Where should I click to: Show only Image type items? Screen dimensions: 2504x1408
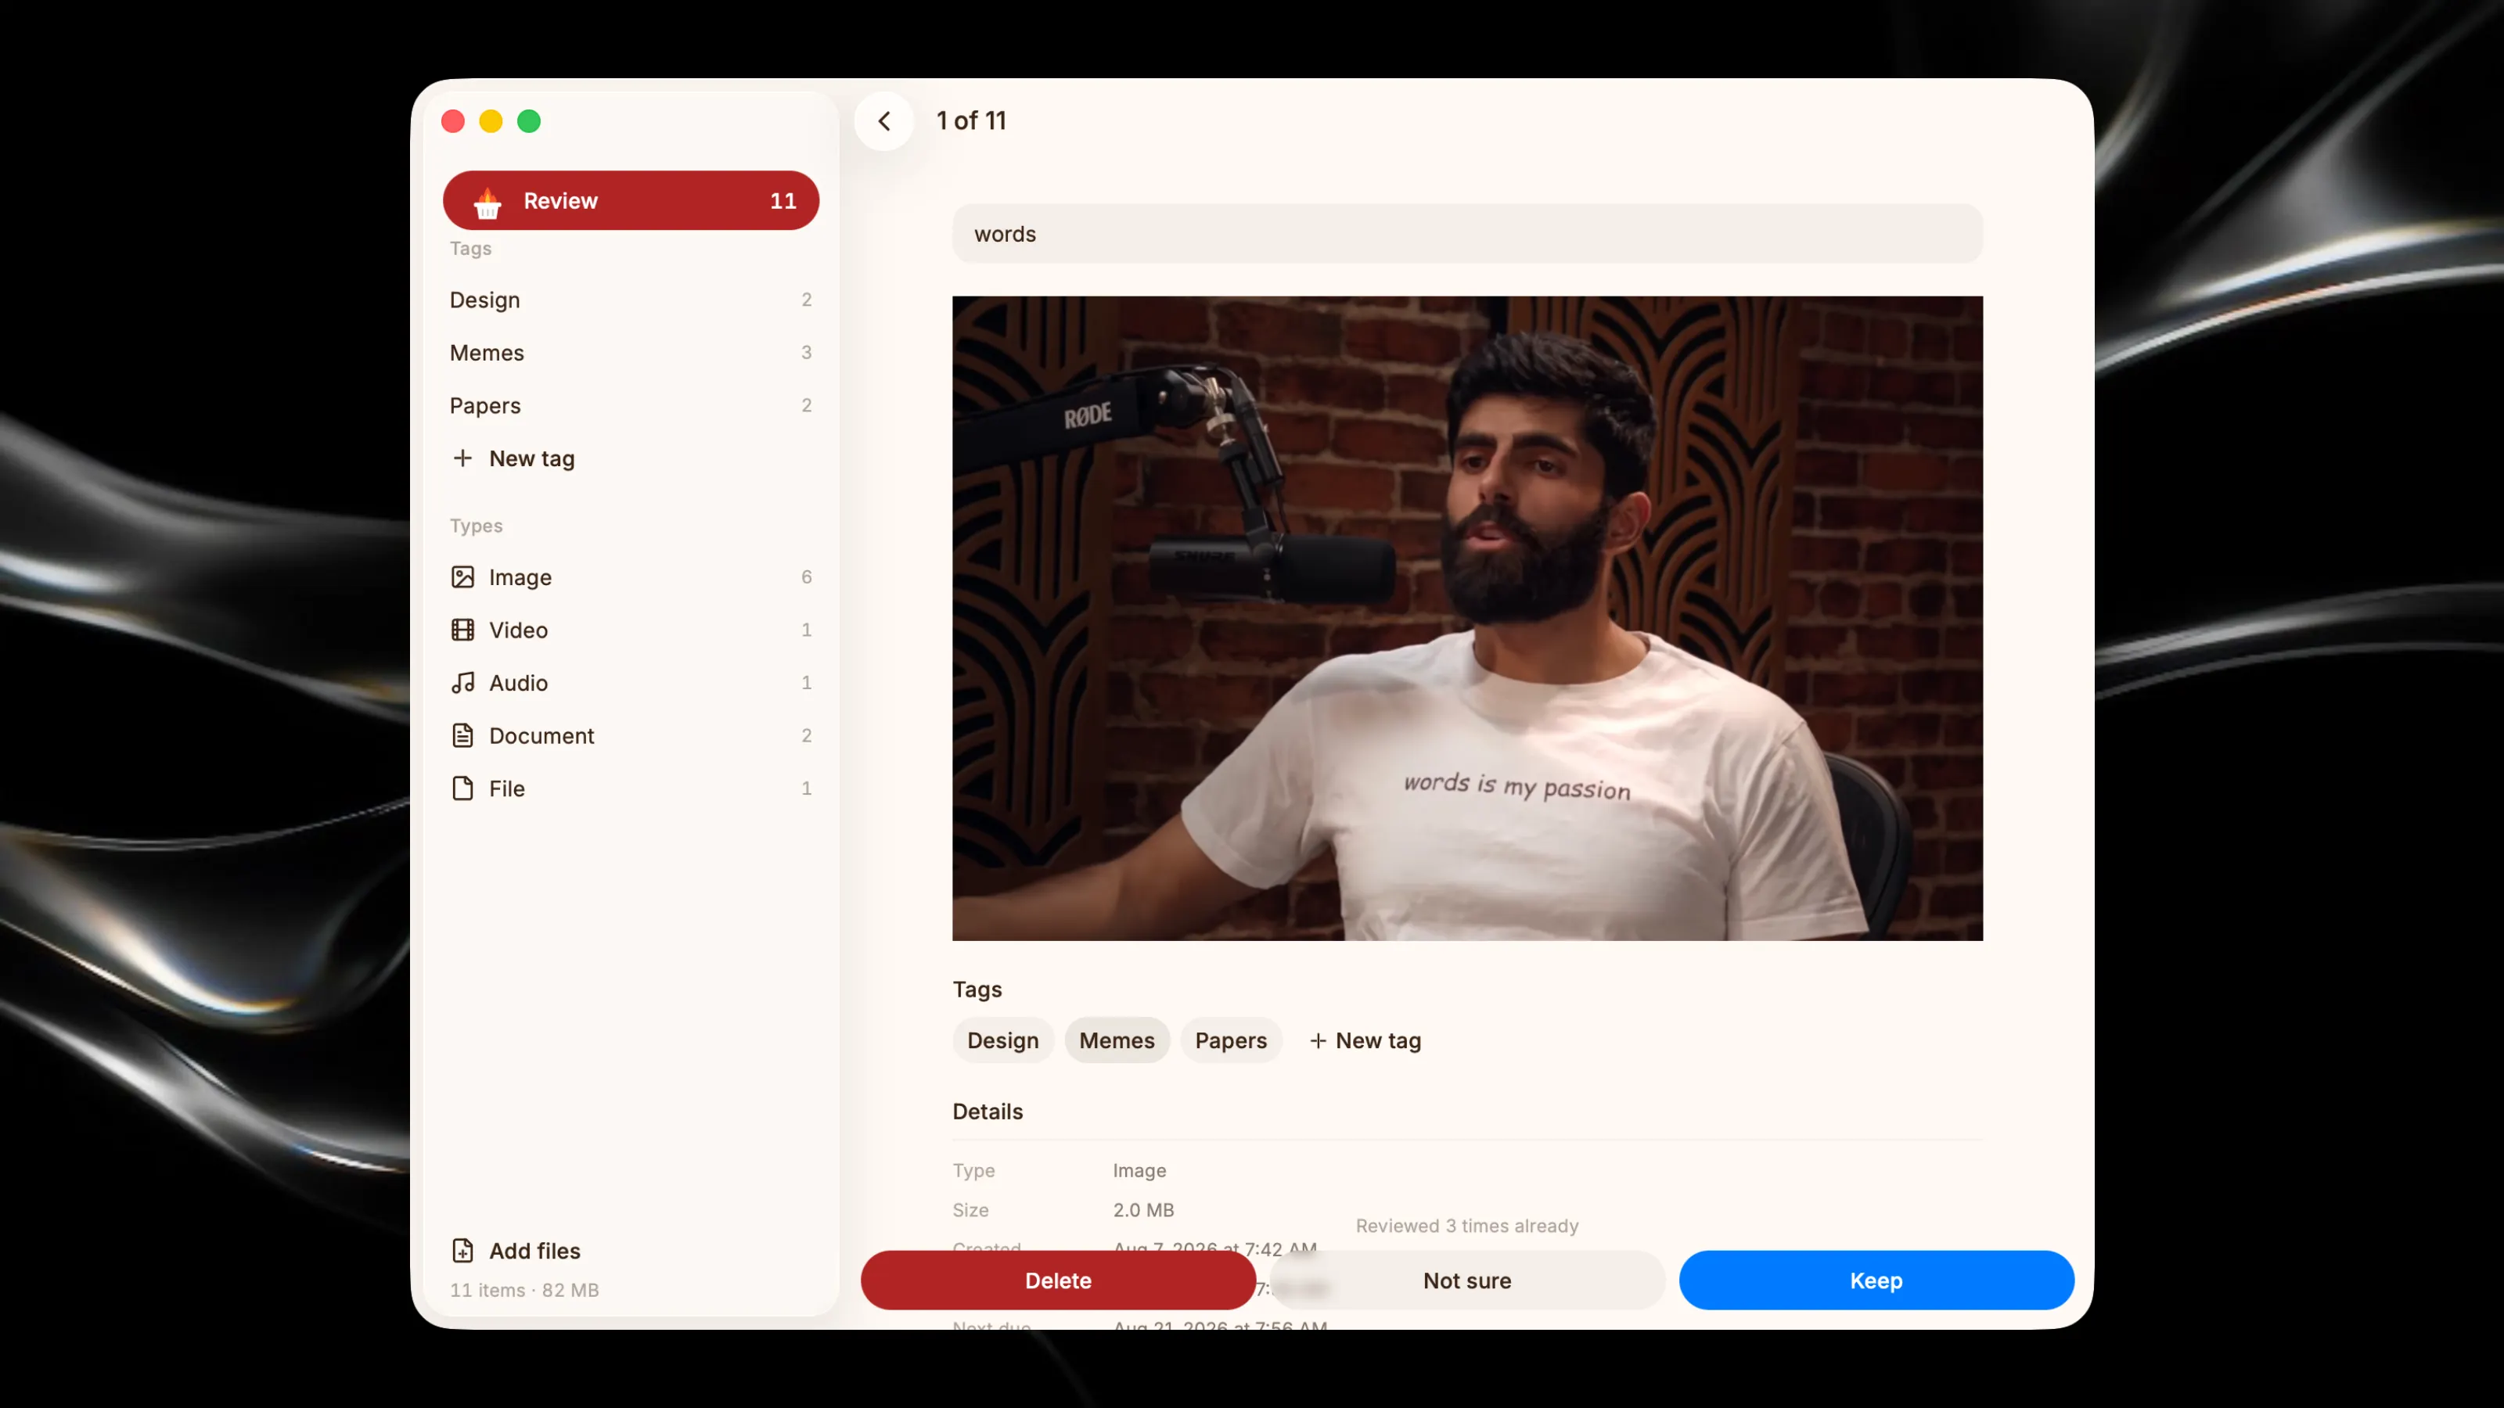[631, 577]
